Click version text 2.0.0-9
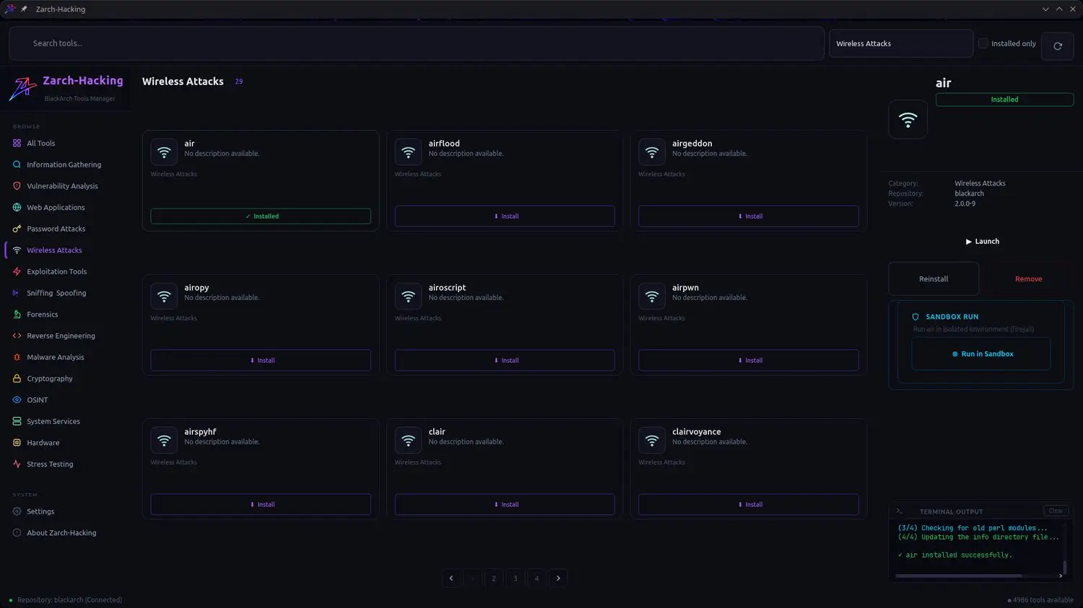This screenshot has height=608, width=1083. pos(965,204)
